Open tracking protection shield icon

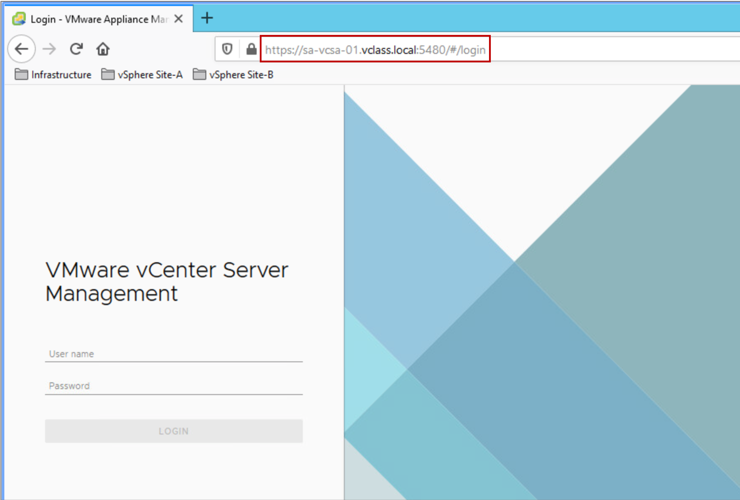227,49
